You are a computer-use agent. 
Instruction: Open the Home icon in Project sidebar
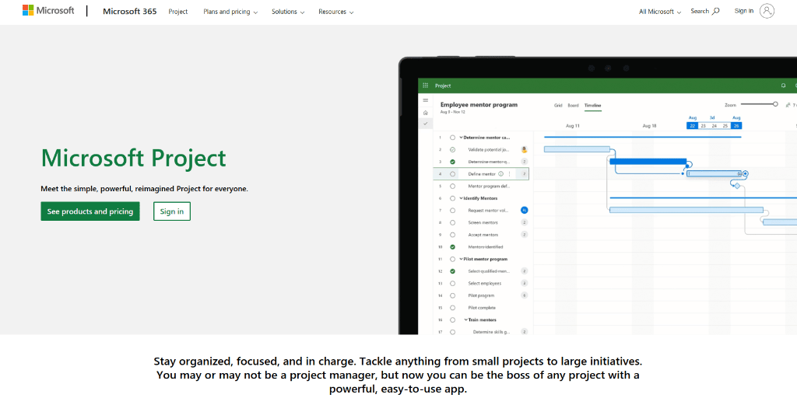426,113
